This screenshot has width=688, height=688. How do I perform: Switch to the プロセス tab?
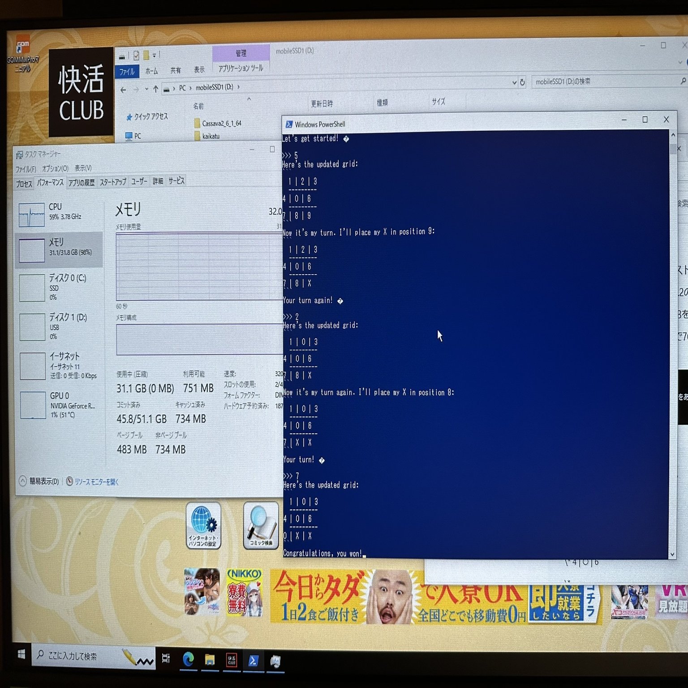(x=24, y=184)
